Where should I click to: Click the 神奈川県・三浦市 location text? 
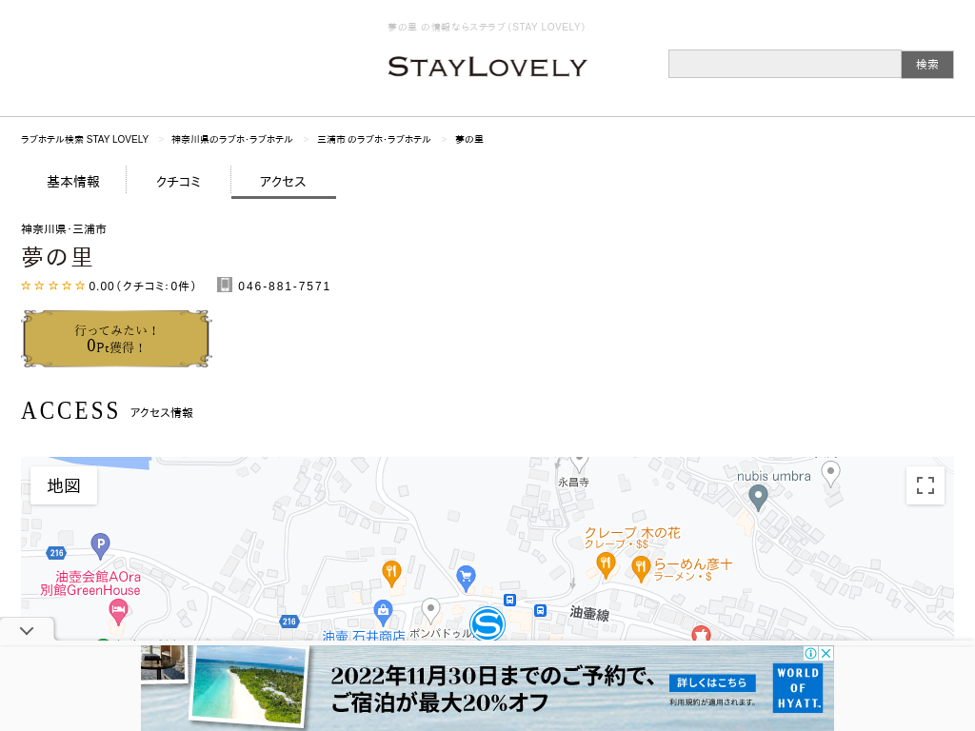(64, 229)
